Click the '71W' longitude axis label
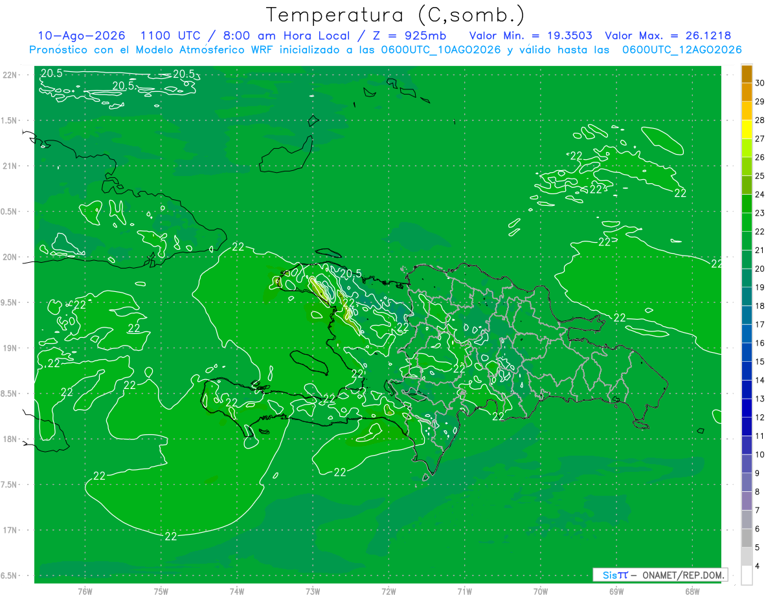The height and width of the screenshot is (600, 777). (464, 592)
